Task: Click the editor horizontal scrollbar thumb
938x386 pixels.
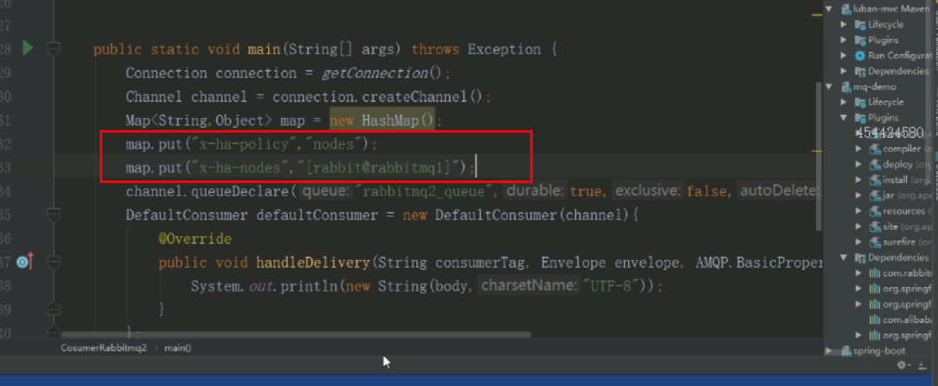Action: [296, 335]
